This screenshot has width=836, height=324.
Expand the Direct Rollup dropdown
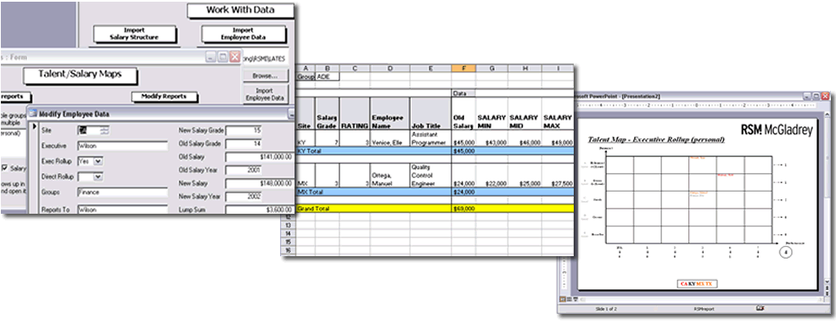98,176
